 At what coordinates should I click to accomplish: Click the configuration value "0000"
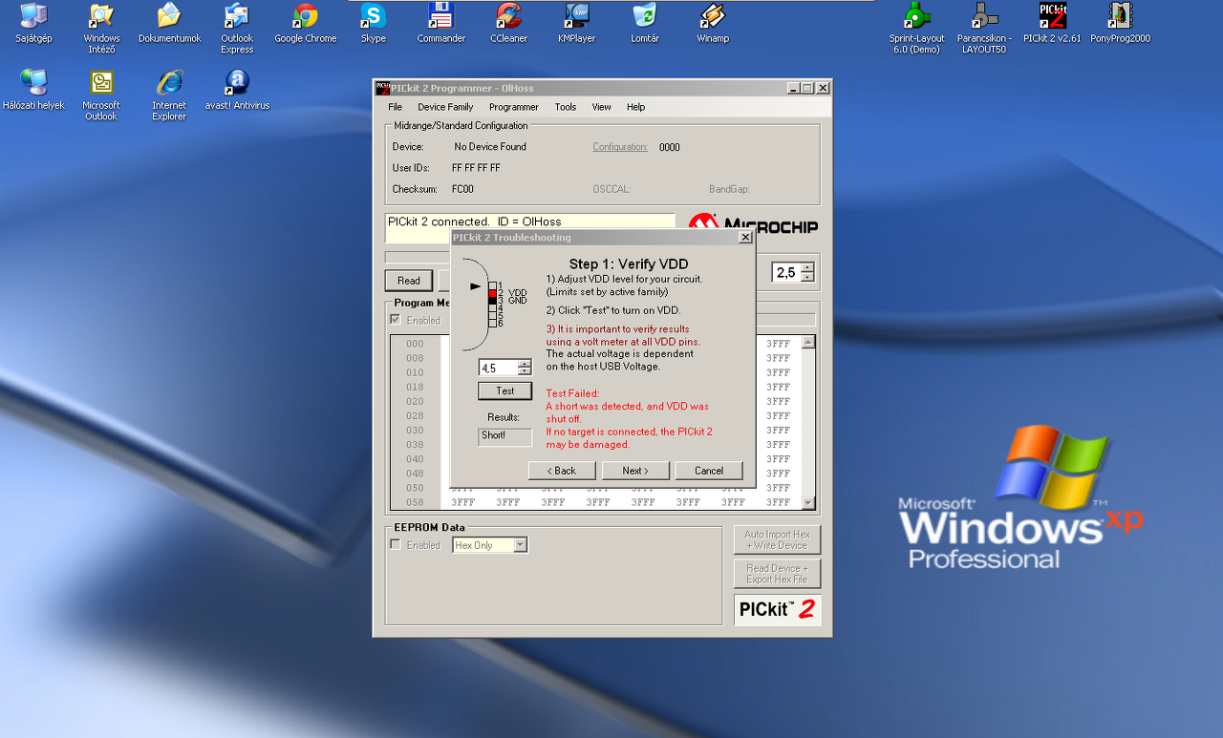pos(670,147)
